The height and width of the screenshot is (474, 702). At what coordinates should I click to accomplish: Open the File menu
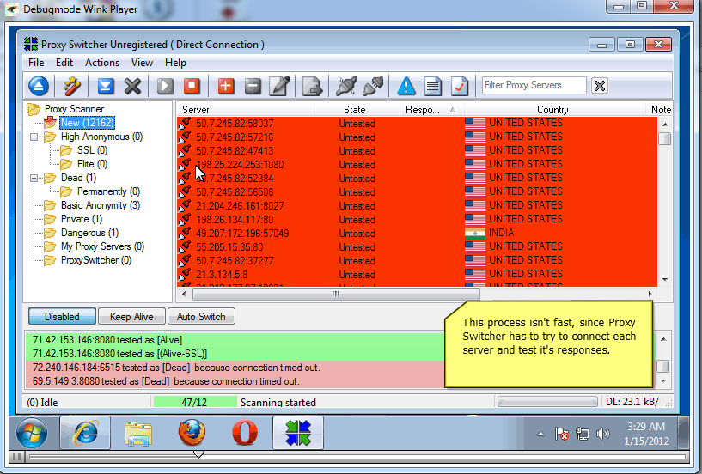36,63
